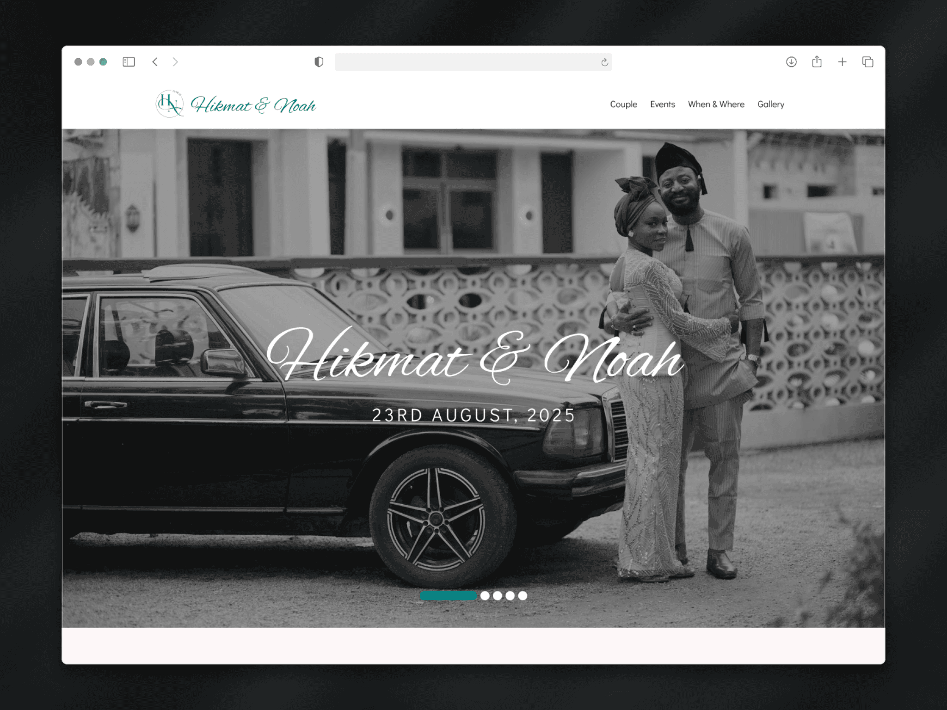This screenshot has width=947, height=710.
Task: Reload the page with the refresh icon
Action: click(x=604, y=62)
